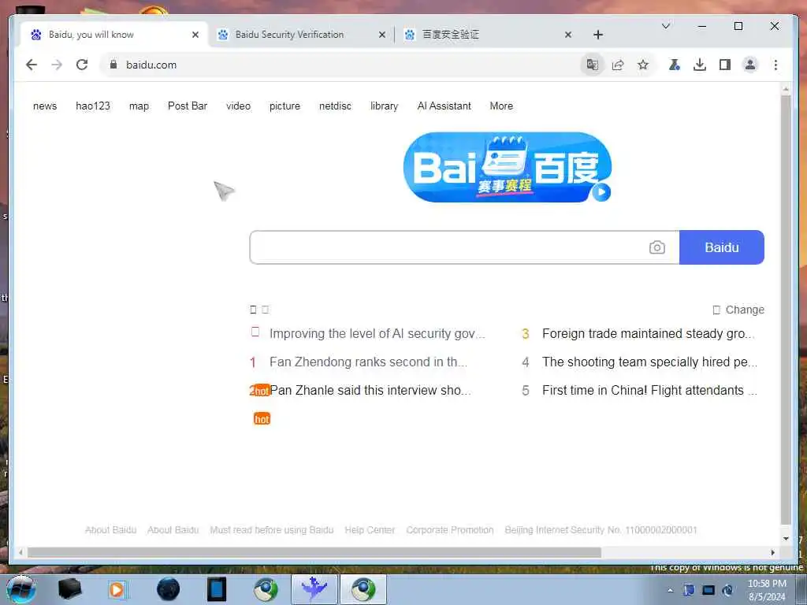Screen dimensions: 807x605
Task: Click the Baidu logo doodle
Action: (x=507, y=167)
